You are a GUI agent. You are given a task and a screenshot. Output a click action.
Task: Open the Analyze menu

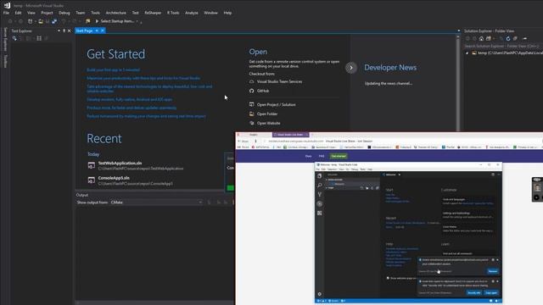coord(192,13)
